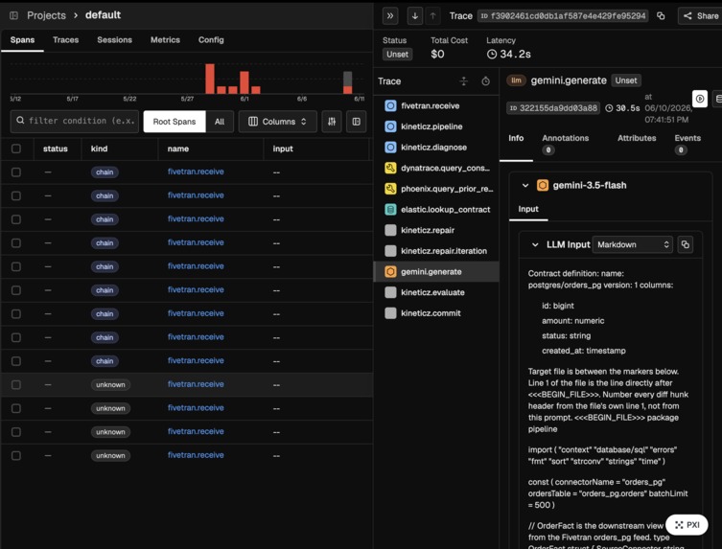Viewport: 722px width, 549px height.
Task: Collapse the gemini-3.5-flash section
Action: click(525, 186)
